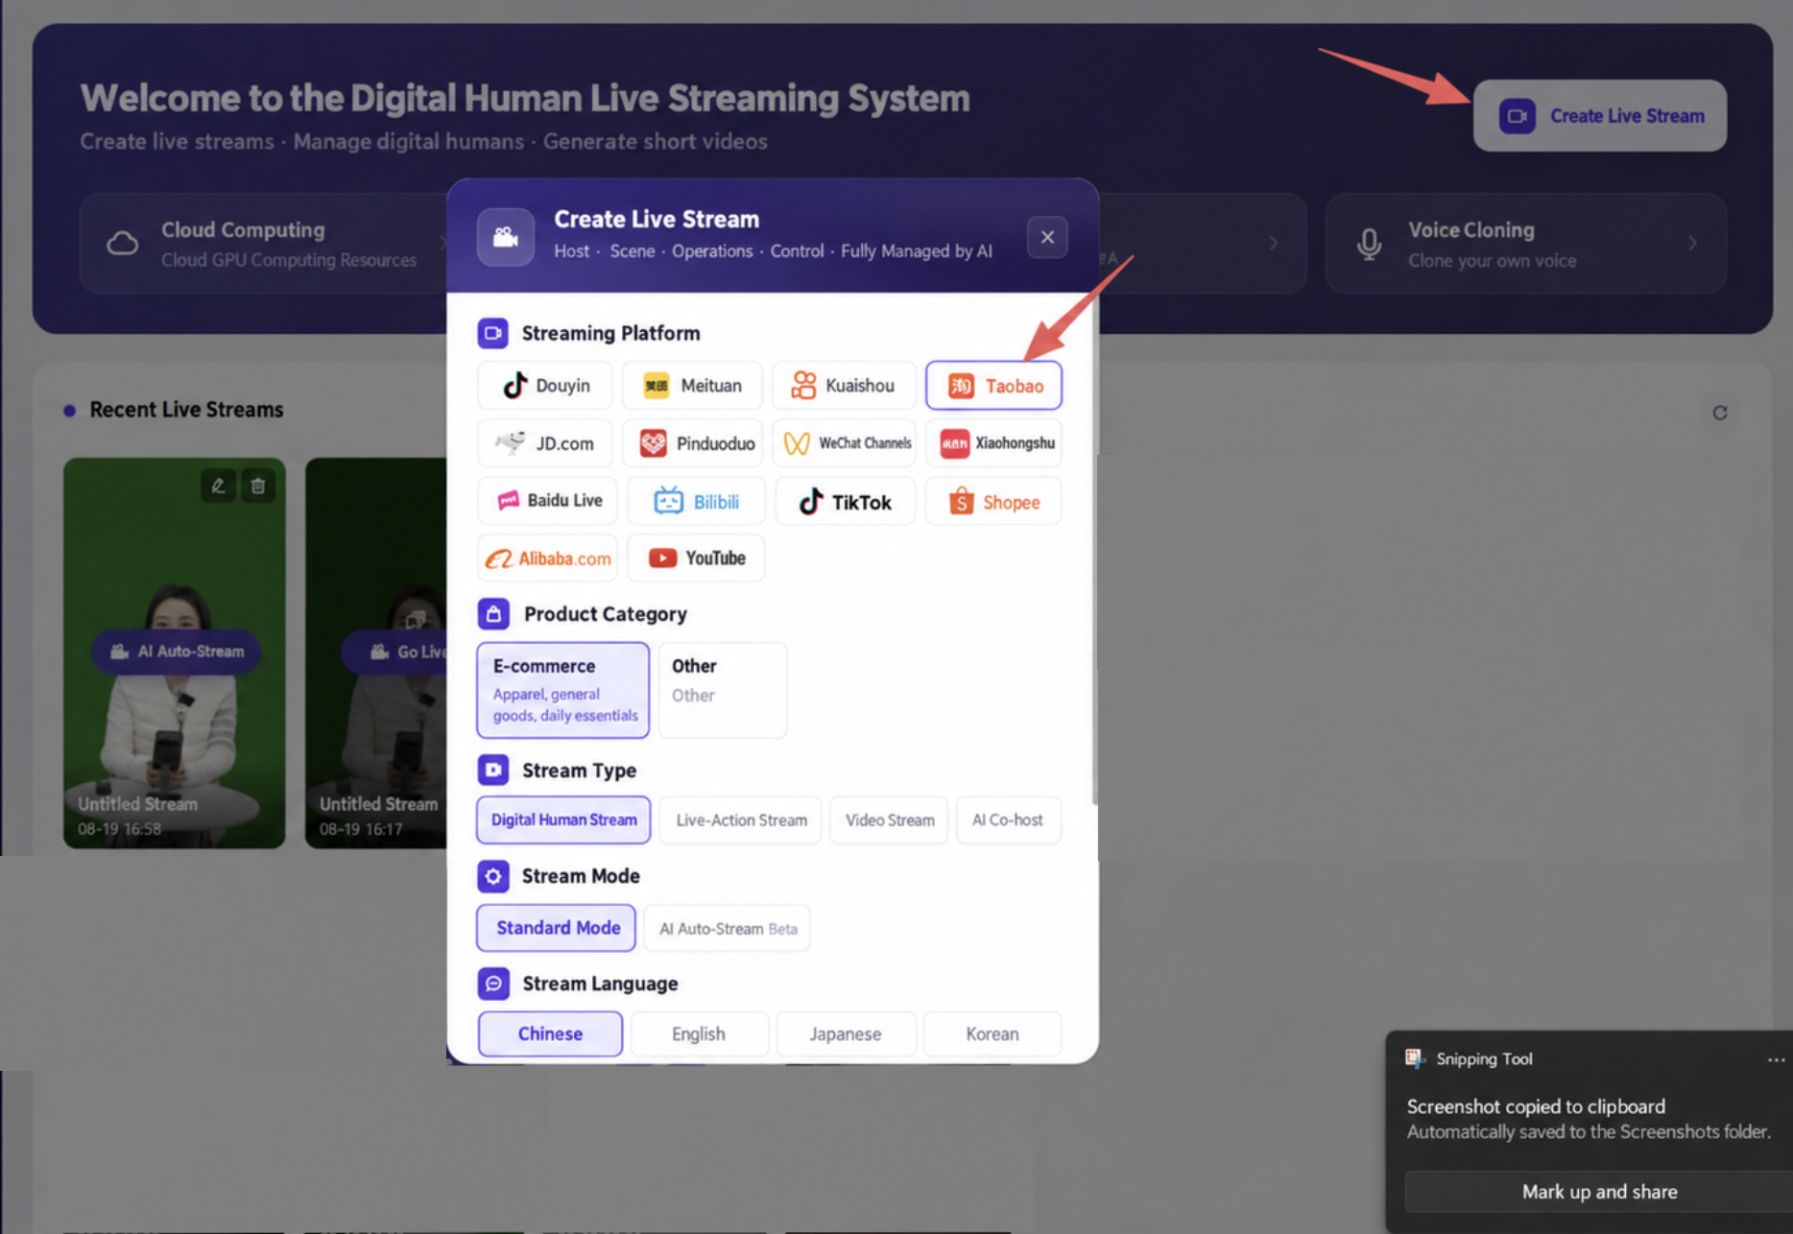
Task: Select WeChat Channels platform
Action: [x=843, y=443]
